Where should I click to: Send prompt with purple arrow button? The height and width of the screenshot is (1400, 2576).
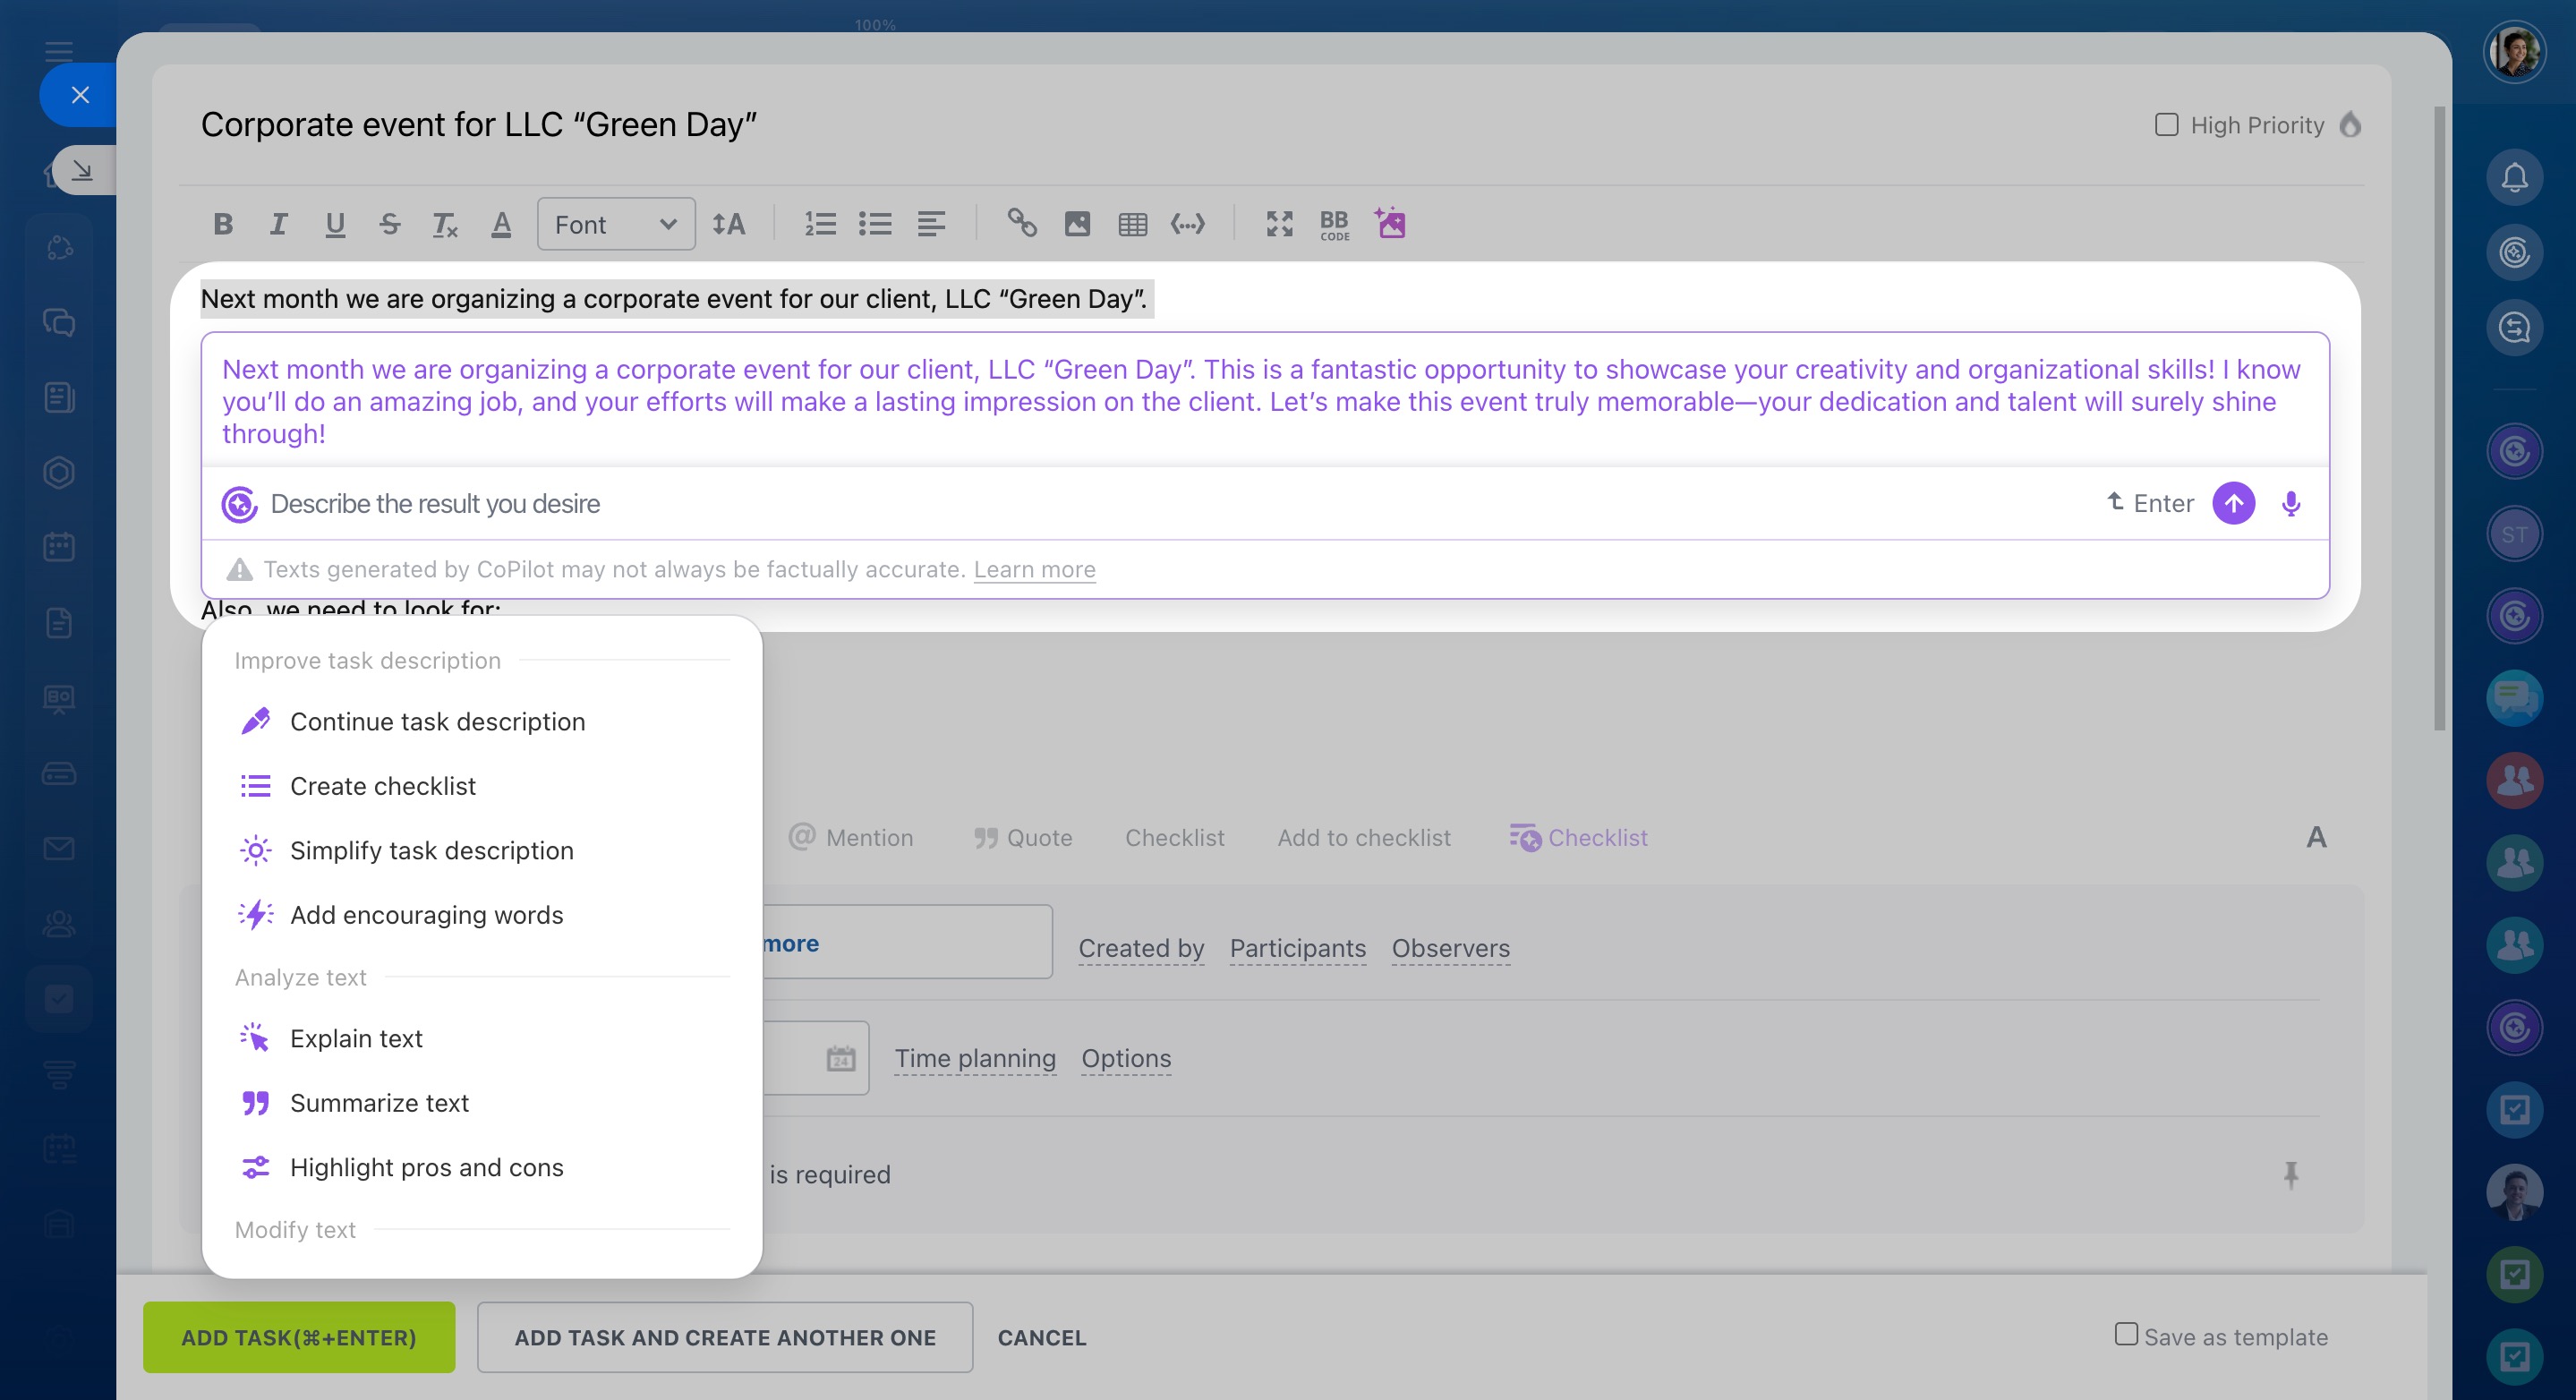coord(2233,503)
